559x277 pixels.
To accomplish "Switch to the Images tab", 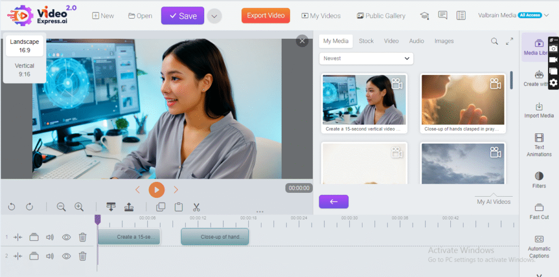I will click(x=444, y=41).
